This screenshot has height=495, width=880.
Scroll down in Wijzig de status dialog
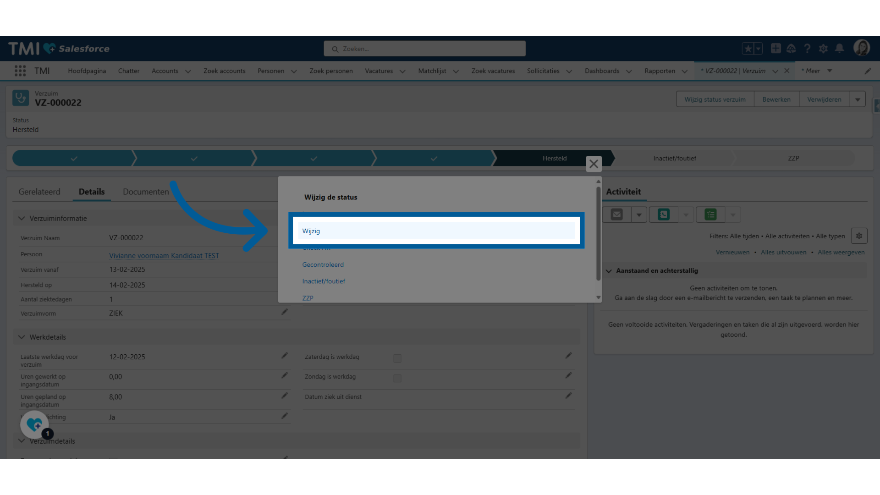coord(598,297)
